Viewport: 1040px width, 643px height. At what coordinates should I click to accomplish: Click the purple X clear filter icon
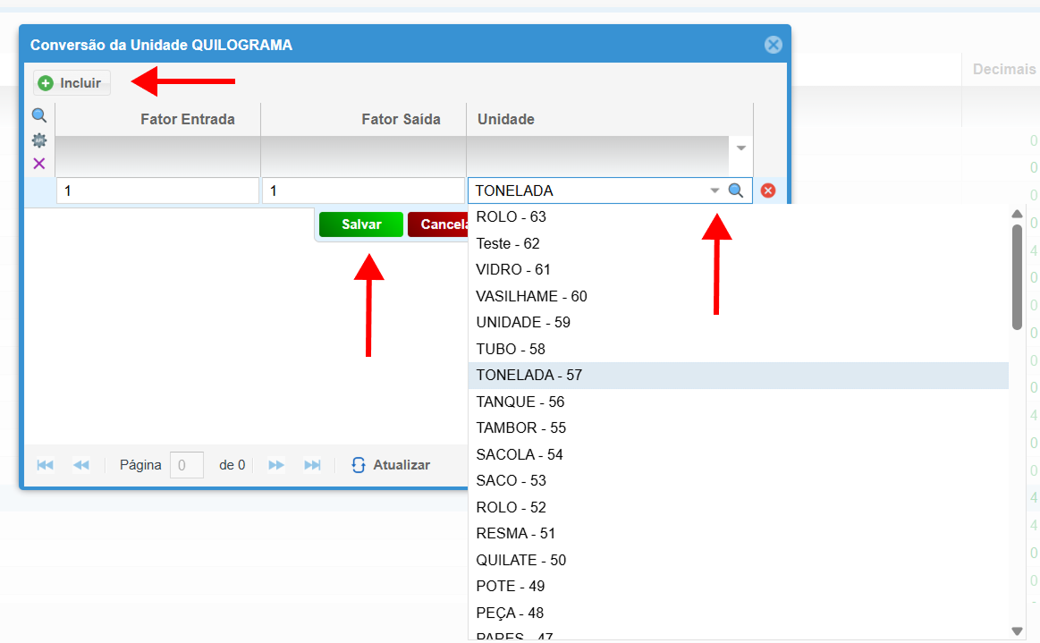[x=39, y=164]
